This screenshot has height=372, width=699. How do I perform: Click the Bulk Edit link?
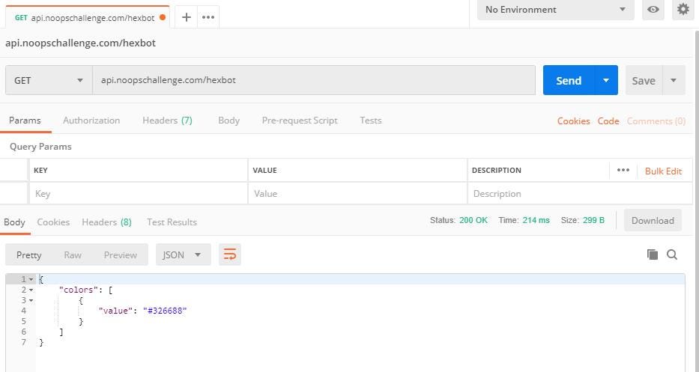663,171
